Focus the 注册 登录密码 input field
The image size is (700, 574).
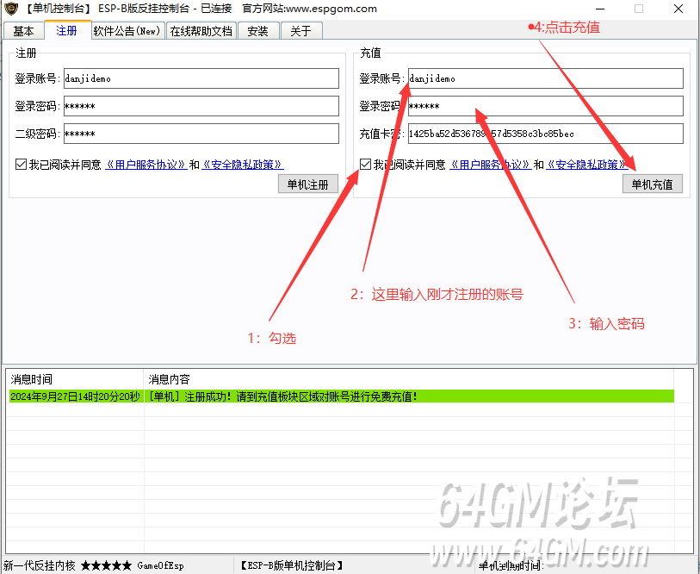[201, 106]
